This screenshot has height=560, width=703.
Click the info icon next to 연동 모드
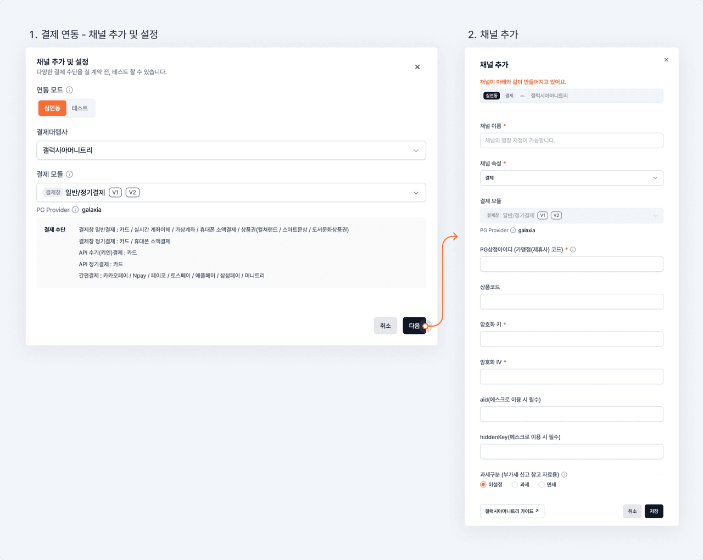tap(69, 90)
